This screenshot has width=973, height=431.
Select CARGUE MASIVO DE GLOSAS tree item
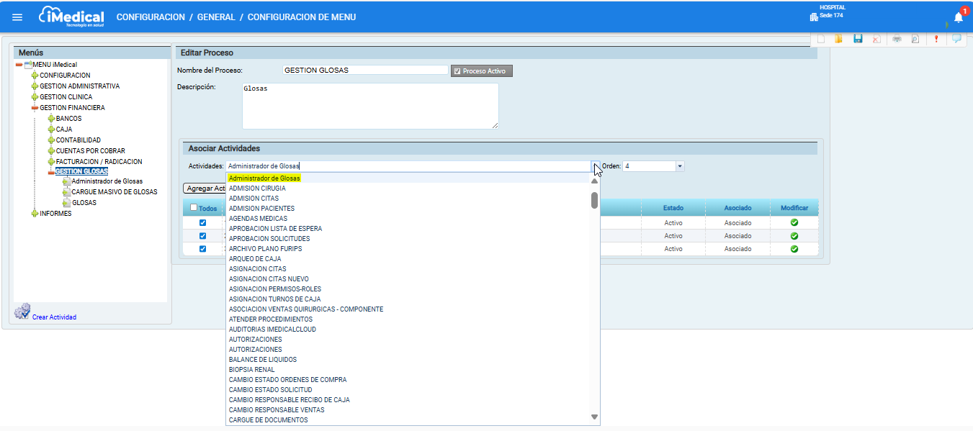click(114, 192)
